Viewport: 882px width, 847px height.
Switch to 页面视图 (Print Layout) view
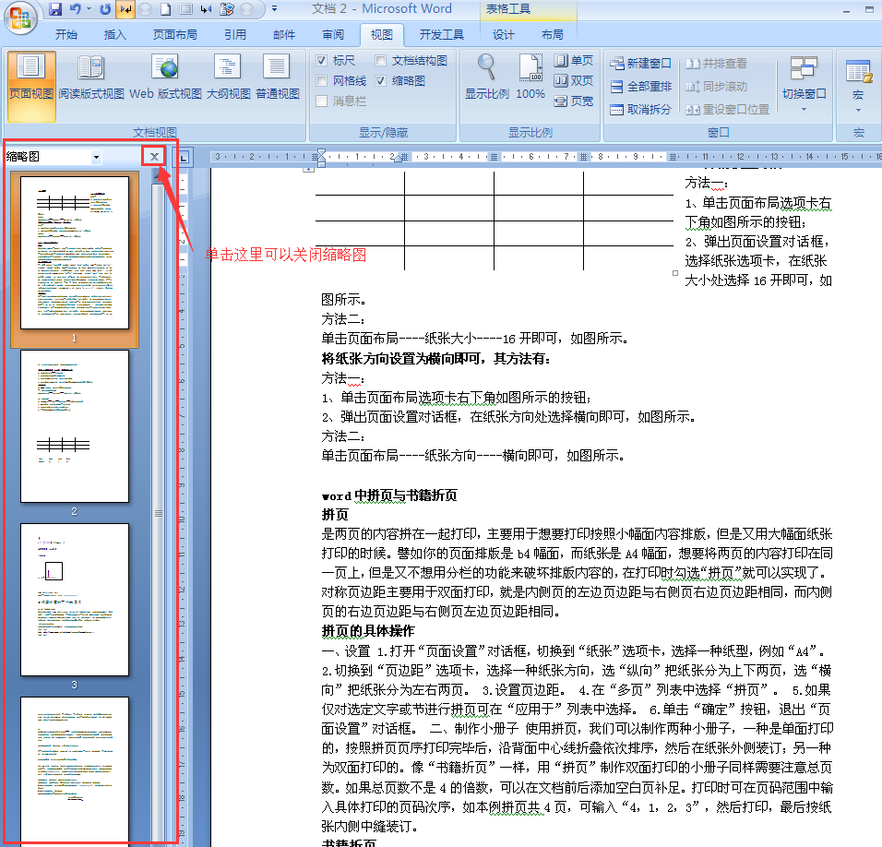click(x=31, y=86)
